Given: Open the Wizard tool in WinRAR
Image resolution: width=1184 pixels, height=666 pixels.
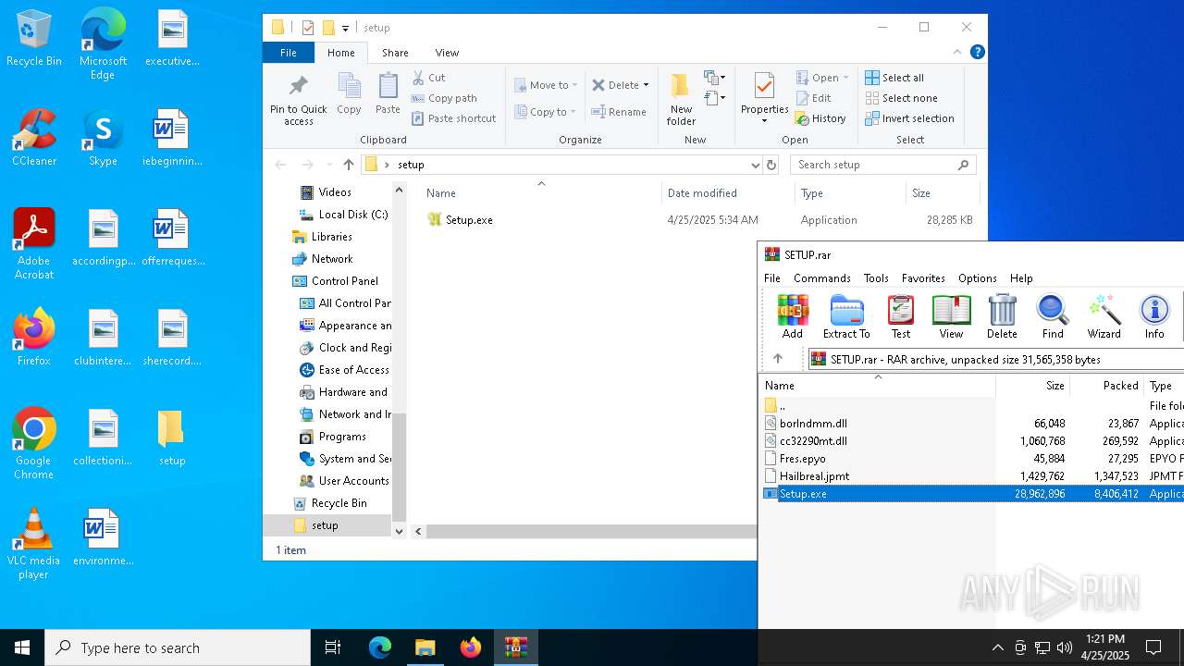Looking at the screenshot, I should point(1104,316).
